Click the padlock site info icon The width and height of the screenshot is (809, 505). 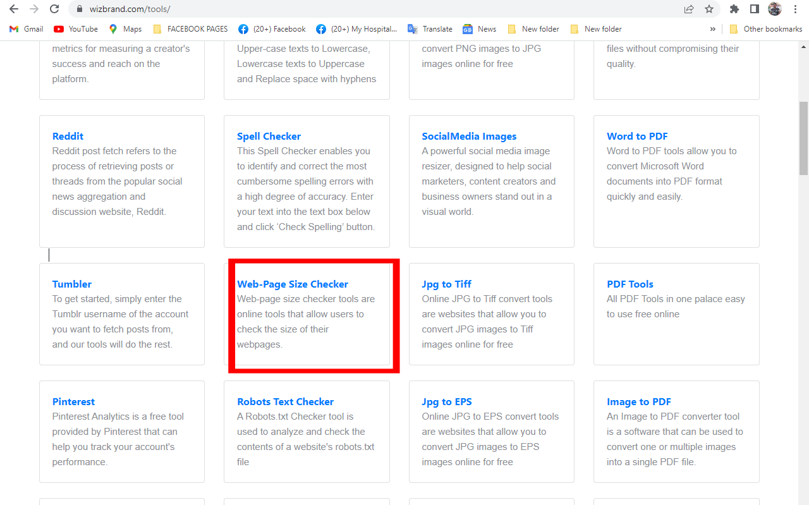click(79, 9)
